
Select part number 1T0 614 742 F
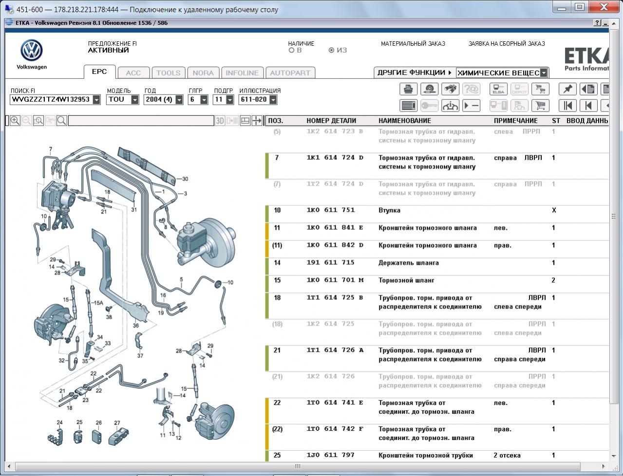335,429
